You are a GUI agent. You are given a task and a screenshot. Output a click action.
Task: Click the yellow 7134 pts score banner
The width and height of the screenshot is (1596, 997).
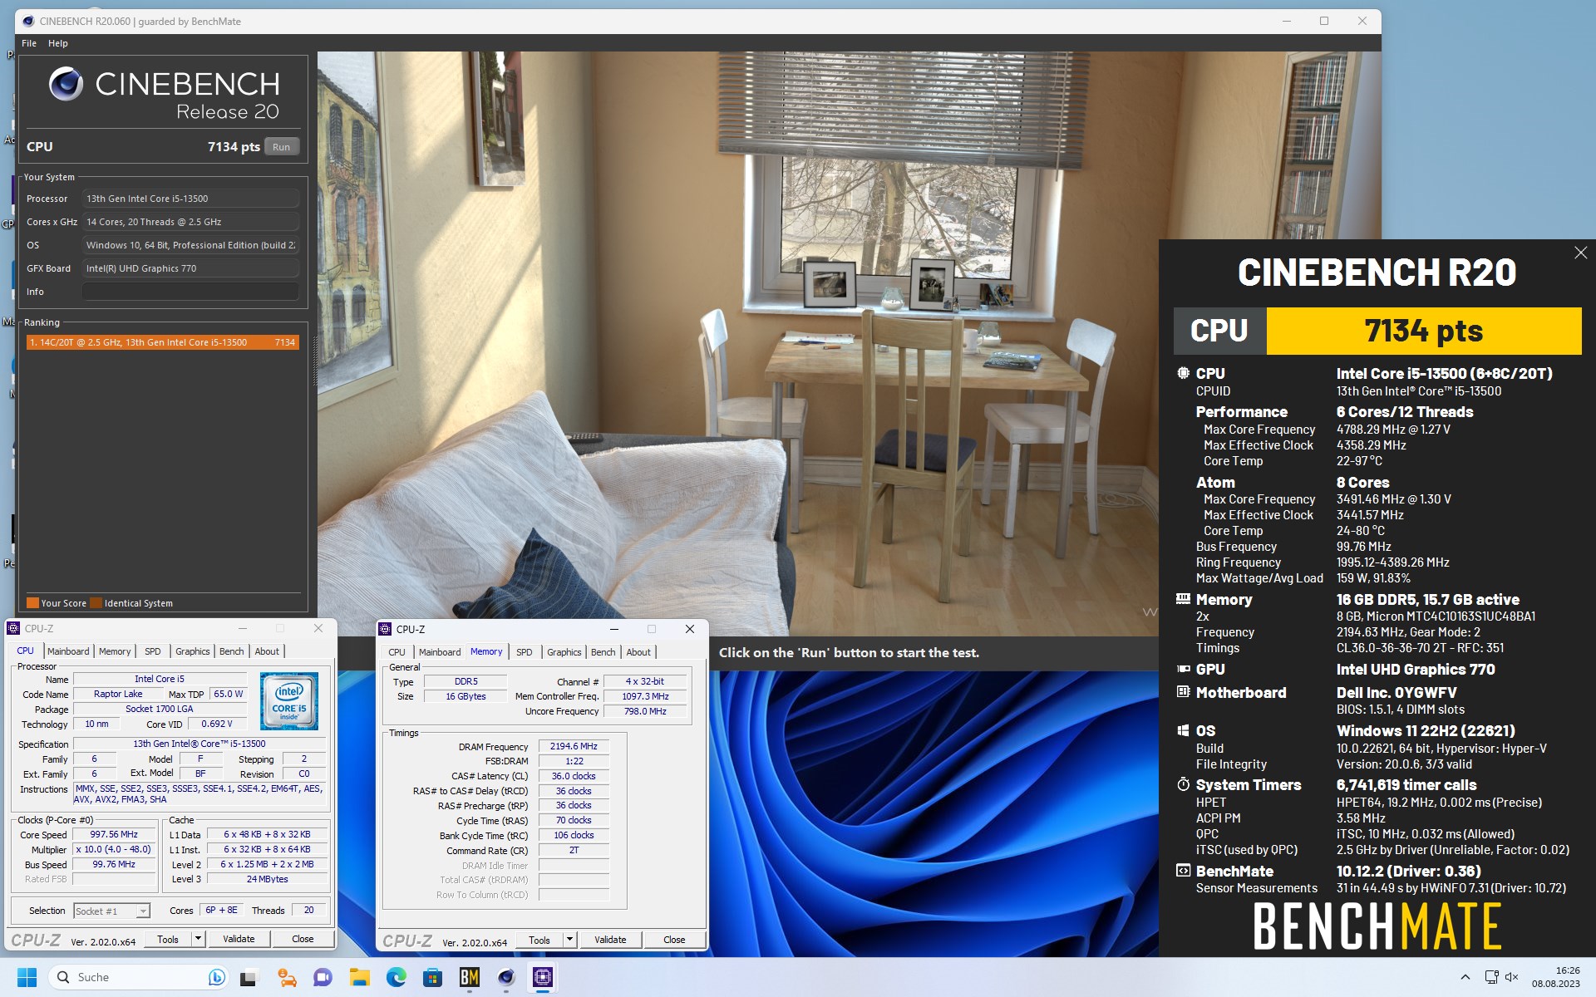[x=1423, y=331]
